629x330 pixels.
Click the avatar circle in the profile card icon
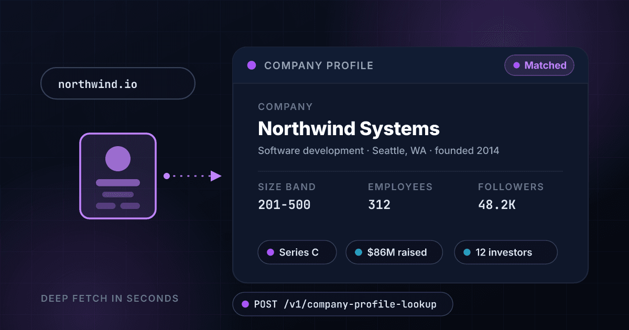[x=118, y=158]
